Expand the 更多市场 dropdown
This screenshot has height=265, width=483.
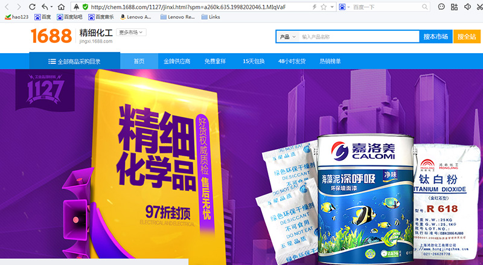(x=131, y=33)
